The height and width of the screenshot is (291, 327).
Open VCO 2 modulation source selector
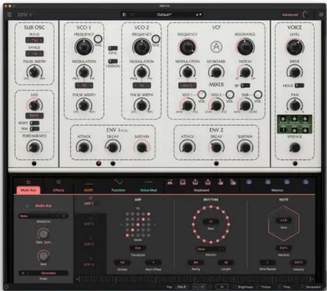(142, 85)
